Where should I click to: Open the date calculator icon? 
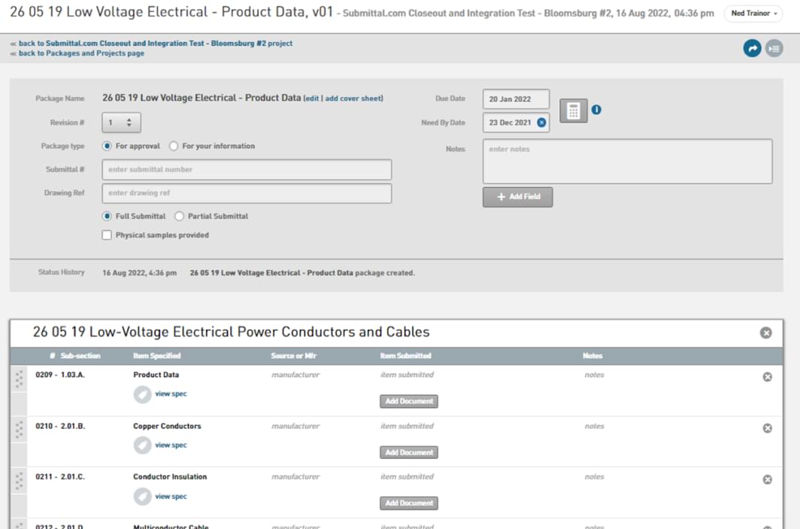click(x=573, y=110)
